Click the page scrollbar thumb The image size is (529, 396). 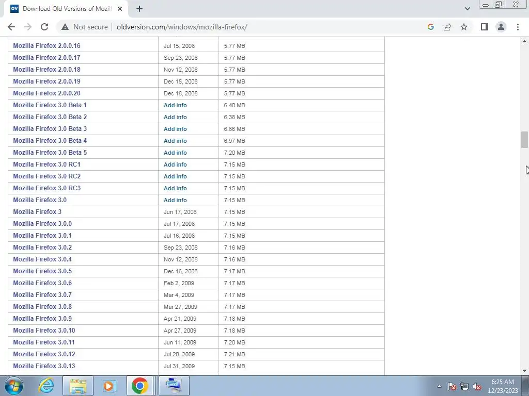(x=524, y=139)
